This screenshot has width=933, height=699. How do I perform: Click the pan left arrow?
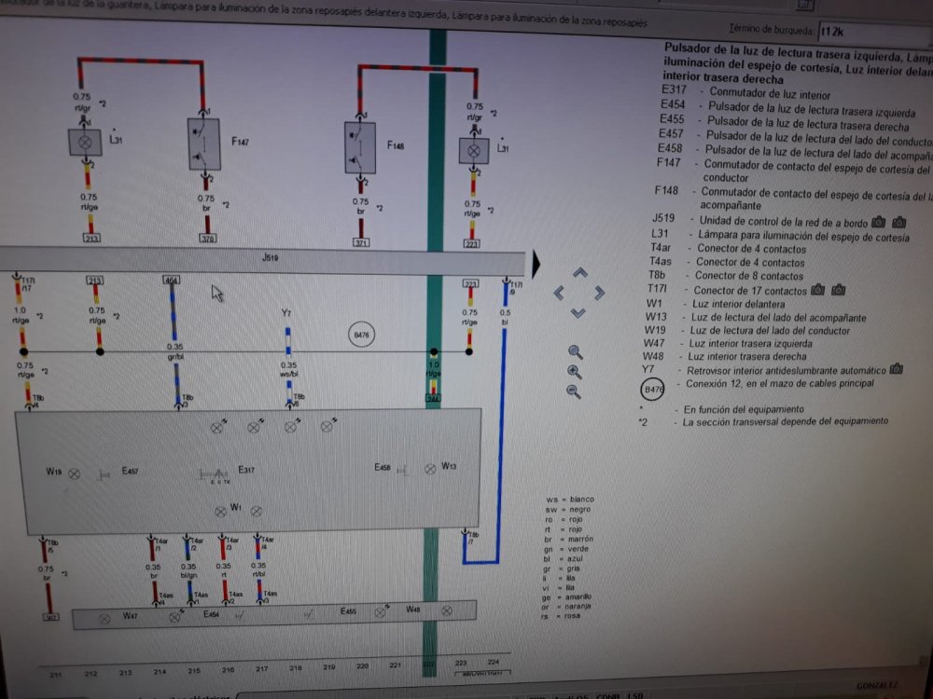pyautogui.click(x=559, y=293)
